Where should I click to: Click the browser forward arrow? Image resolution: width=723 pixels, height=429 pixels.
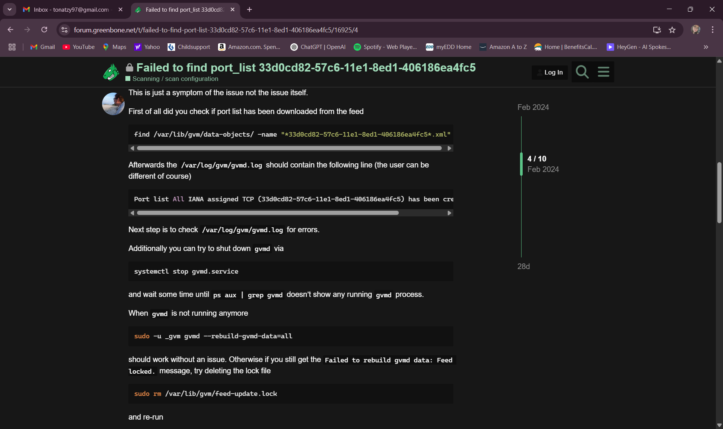[27, 30]
